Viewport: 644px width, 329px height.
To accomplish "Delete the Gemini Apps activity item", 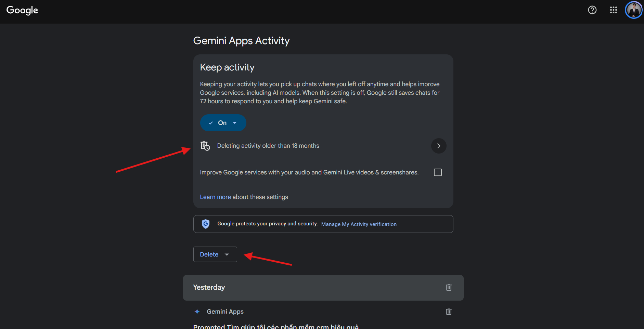I will click(449, 312).
